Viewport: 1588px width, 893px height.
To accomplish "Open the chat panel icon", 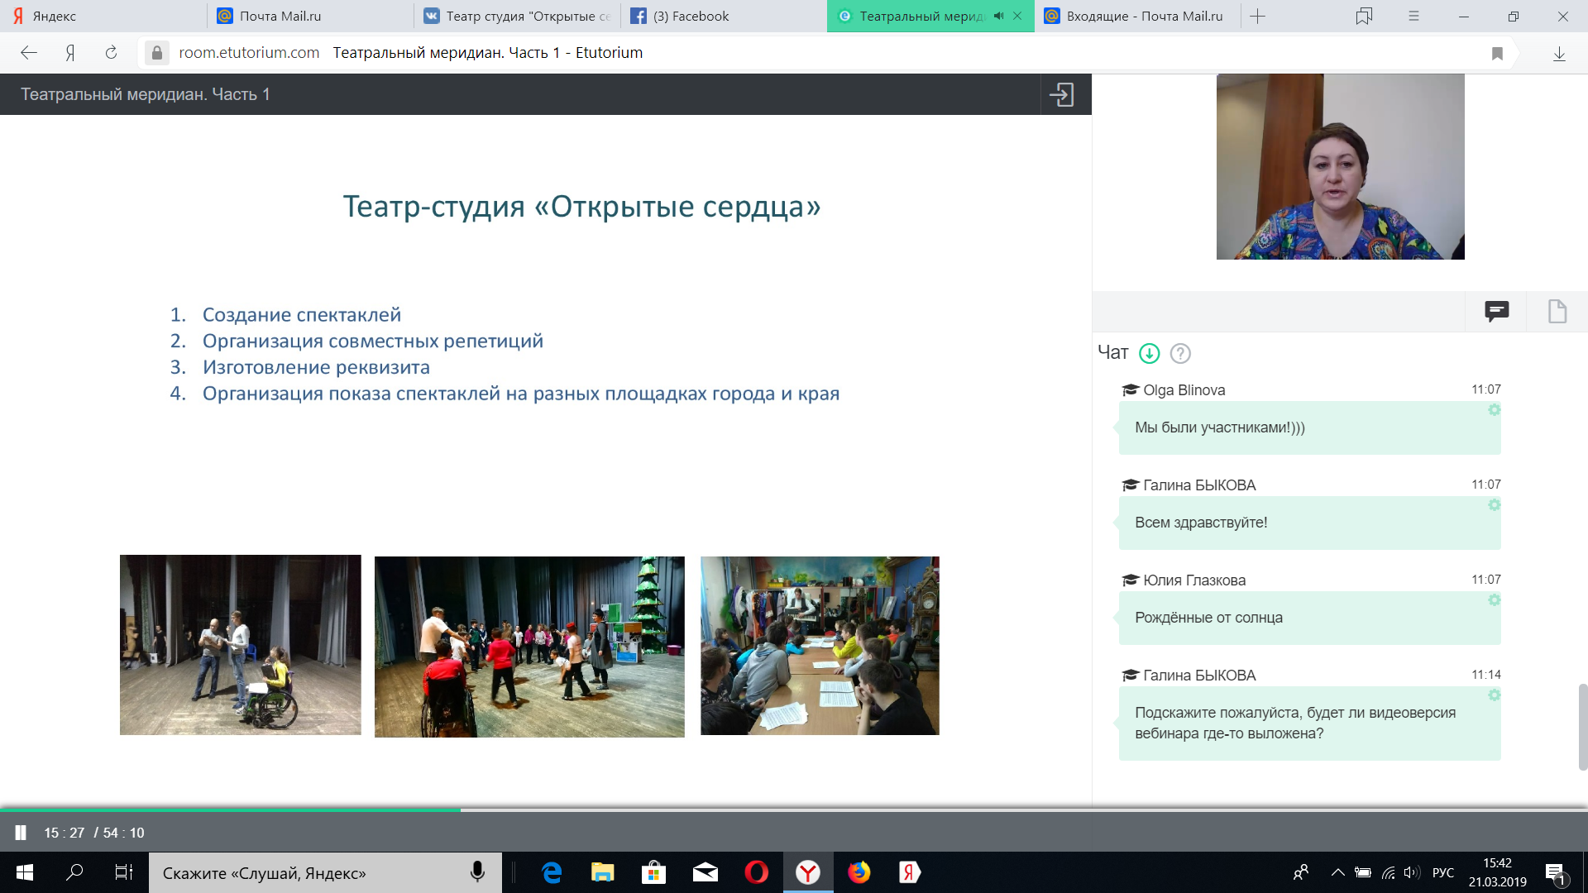I will click(1496, 311).
